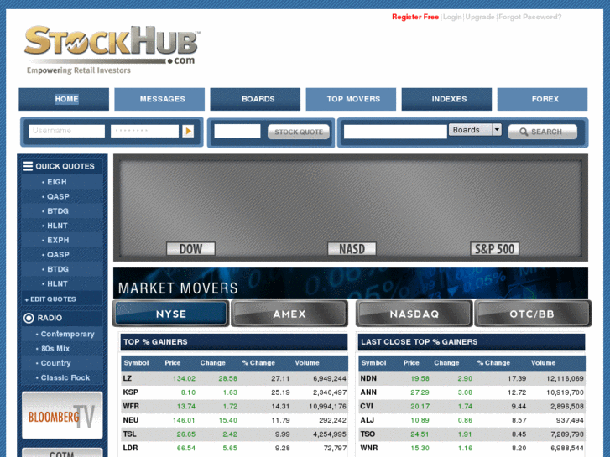Go to the Home menu
Image resolution: width=610 pixels, height=457 pixels.
pyautogui.click(x=64, y=99)
